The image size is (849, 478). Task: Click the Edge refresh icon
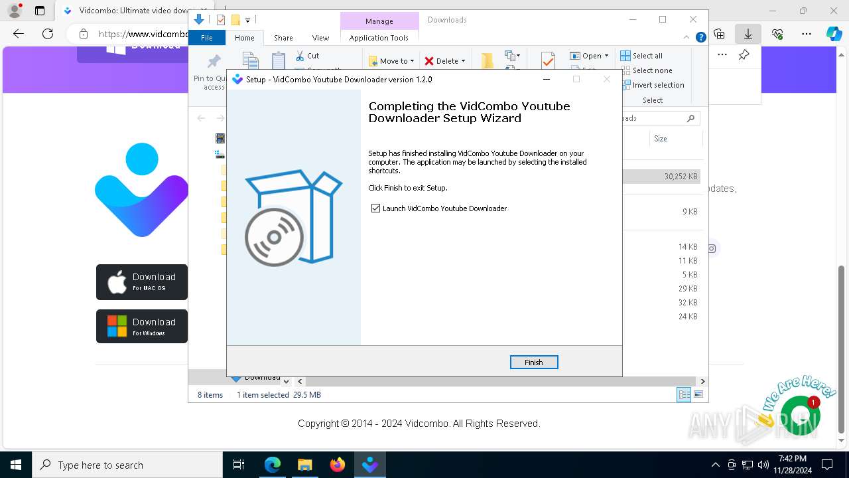(x=48, y=34)
